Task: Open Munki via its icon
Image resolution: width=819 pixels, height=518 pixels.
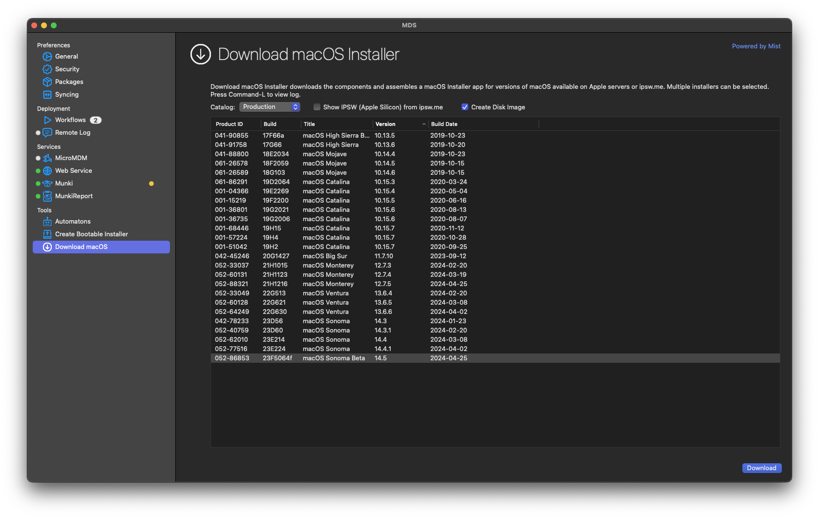Action: (x=47, y=184)
